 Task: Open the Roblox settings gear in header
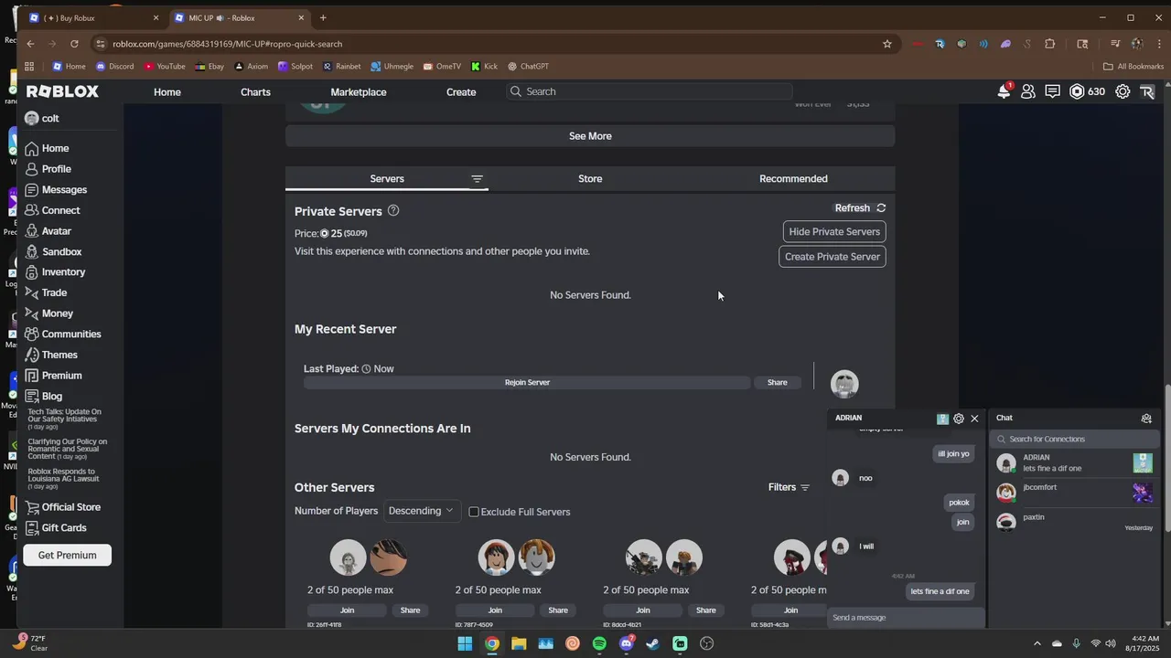point(1123,91)
